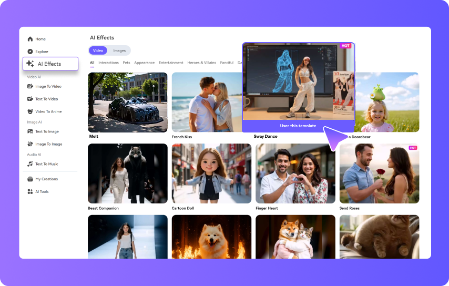Click the Cartoon Doll title text
This screenshot has width=449, height=286.
(x=182, y=208)
